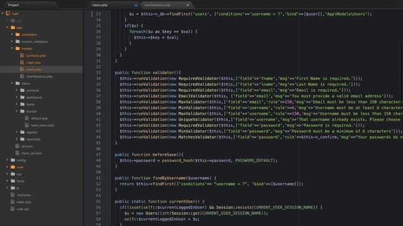
Task: Click the default.php file icon
Action: click(27, 118)
